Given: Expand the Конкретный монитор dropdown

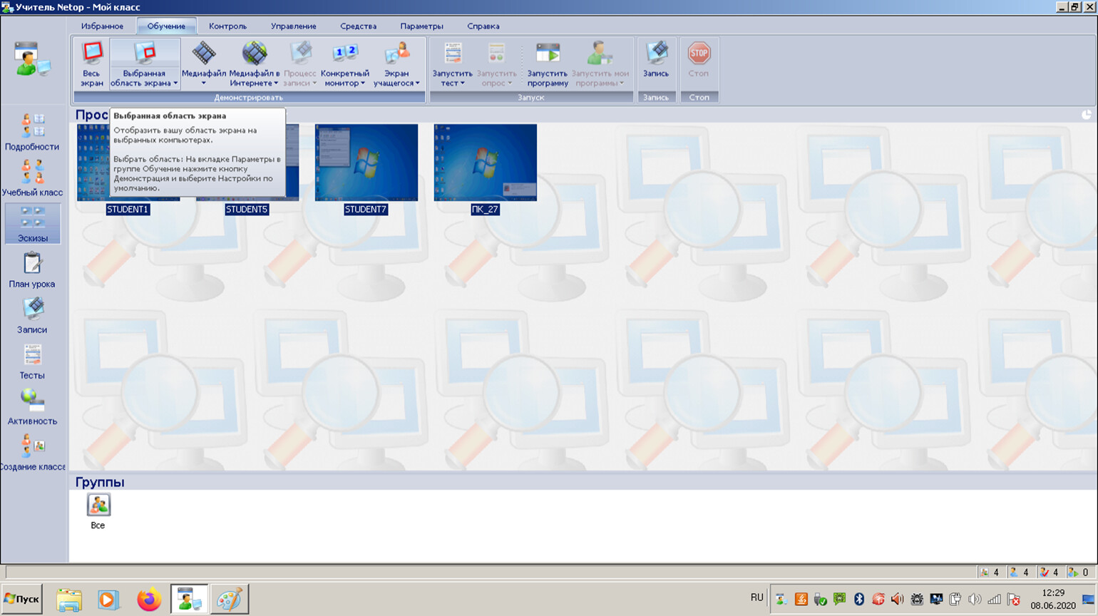Looking at the screenshot, I should click(x=363, y=83).
